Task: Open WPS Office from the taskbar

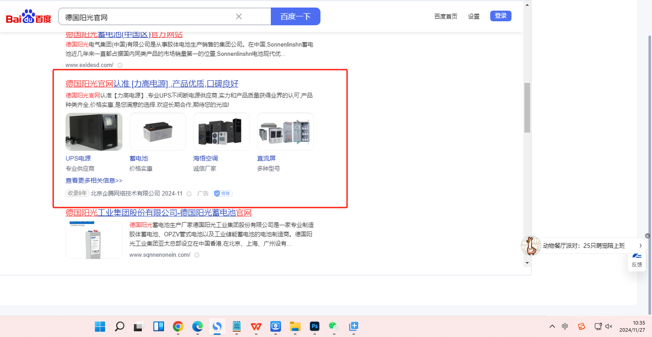Action: (256, 327)
